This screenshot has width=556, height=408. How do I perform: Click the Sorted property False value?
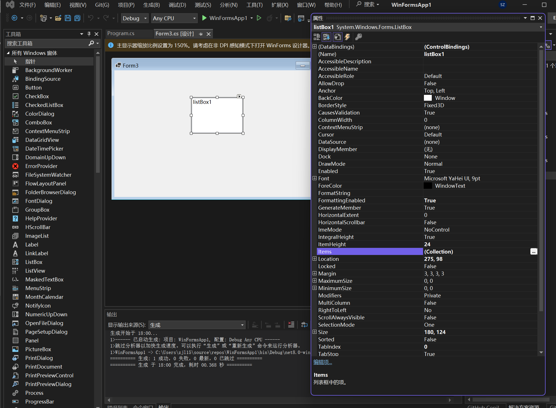430,339
